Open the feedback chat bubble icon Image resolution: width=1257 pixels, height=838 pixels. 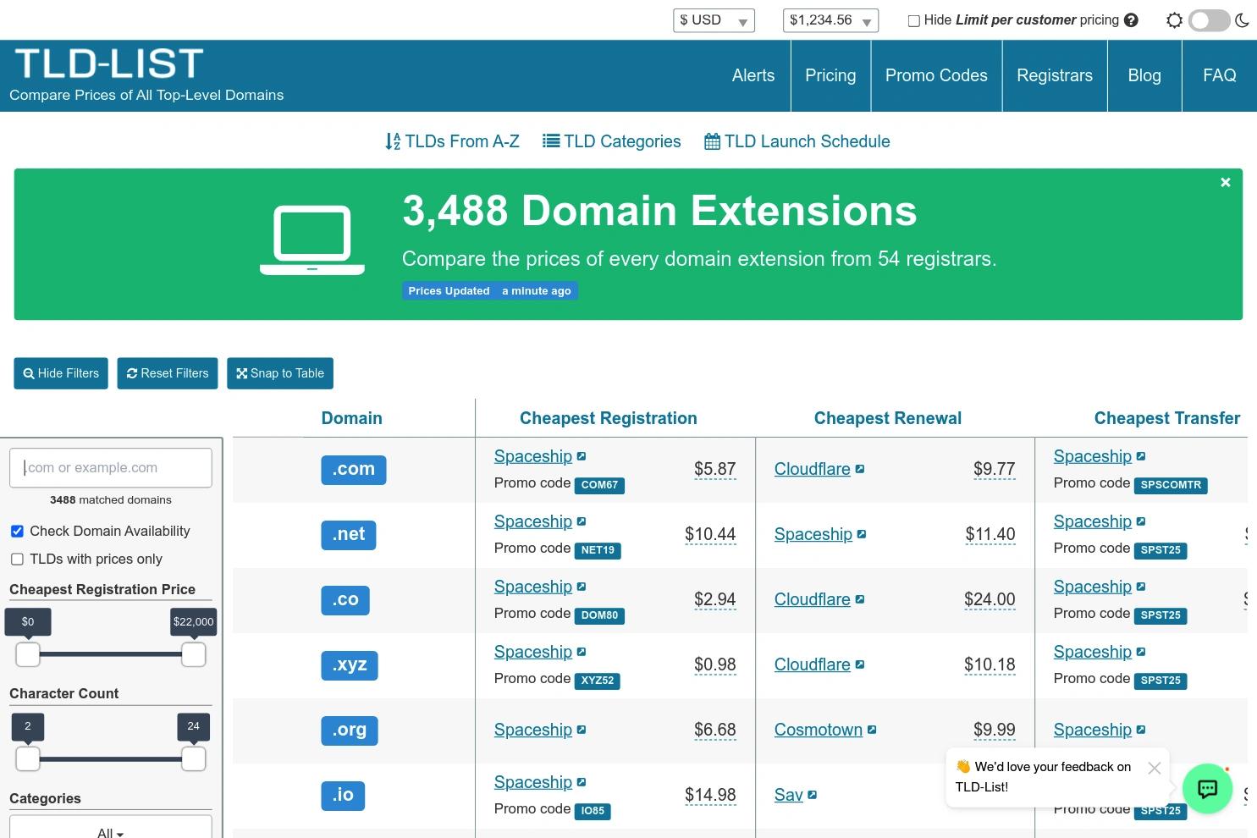tap(1207, 789)
